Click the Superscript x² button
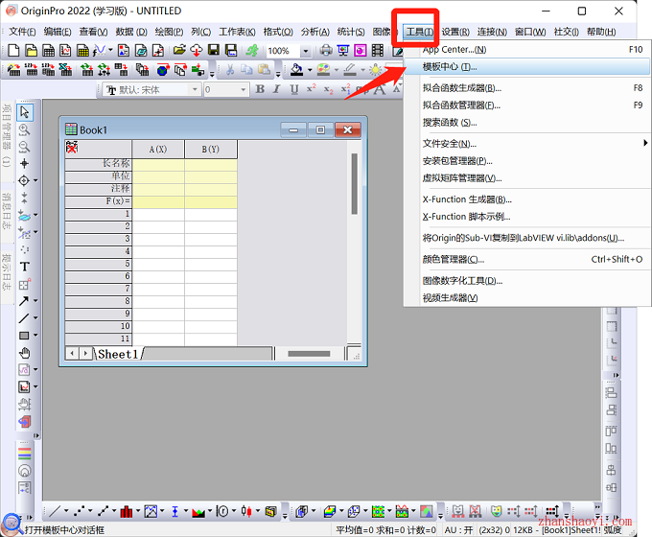 311,89
